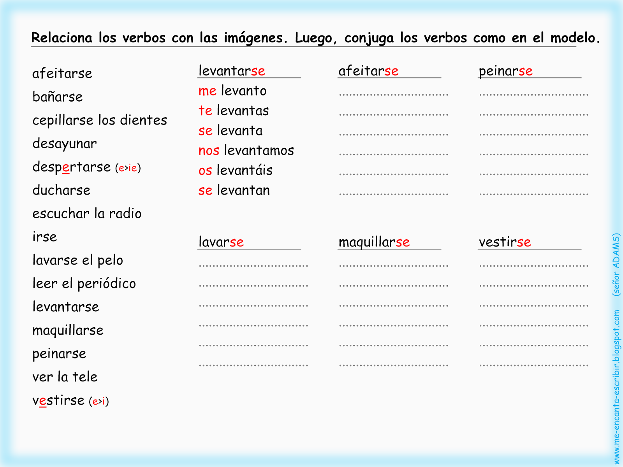Screen dimensions: 623x467
Task: Click the last dotted blank under vestirse heading
Action: pyautogui.click(x=534, y=365)
